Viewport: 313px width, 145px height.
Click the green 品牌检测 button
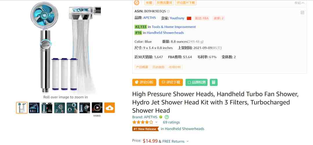click(x=196, y=82)
